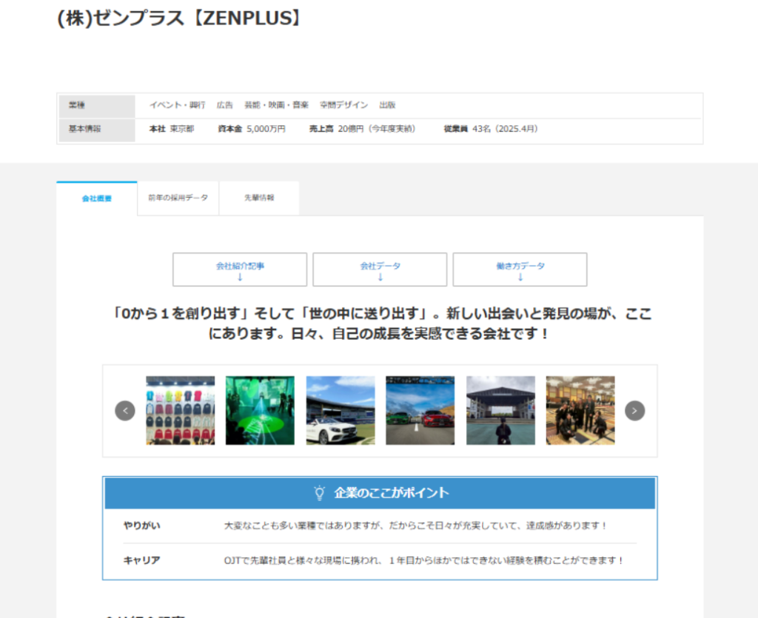This screenshot has width=758, height=618.
Task: Open the outdoor stage structure photo
Action: [500, 411]
